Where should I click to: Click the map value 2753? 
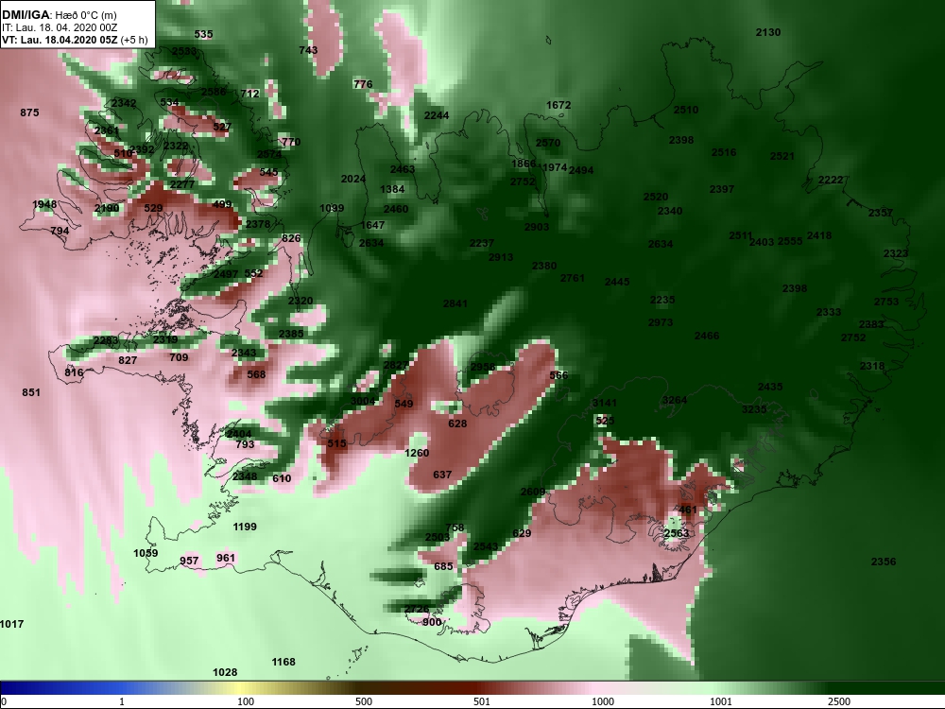886,303
